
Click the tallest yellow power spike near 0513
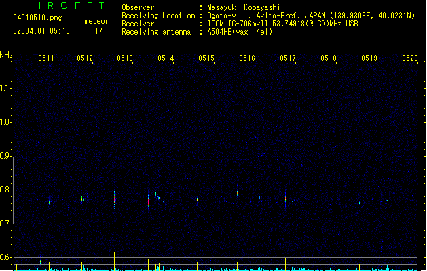(x=115, y=262)
